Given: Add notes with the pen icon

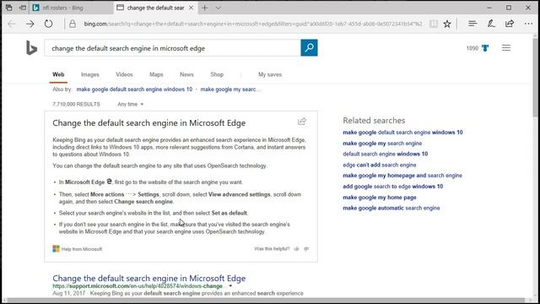Looking at the screenshot, I should (x=491, y=24).
